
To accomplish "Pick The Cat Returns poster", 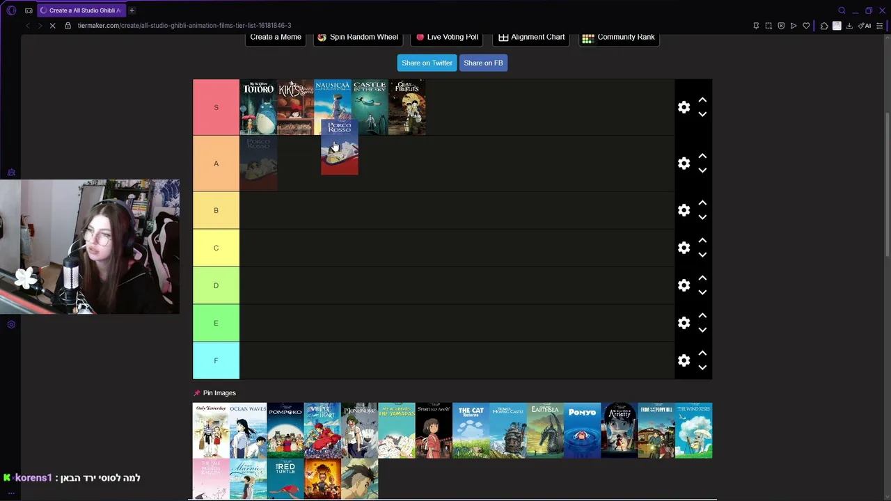I will [471, 431].
